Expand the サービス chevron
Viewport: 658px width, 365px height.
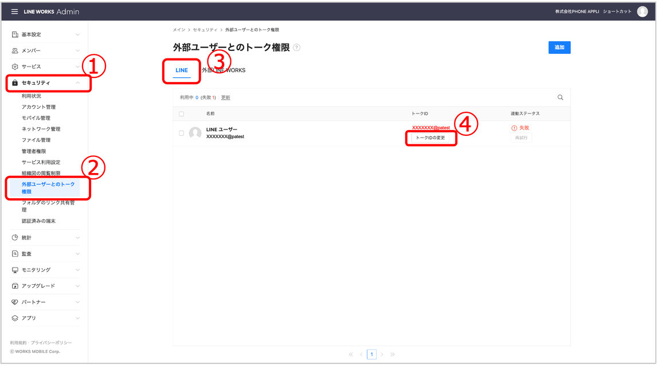[x=77, y=66]
